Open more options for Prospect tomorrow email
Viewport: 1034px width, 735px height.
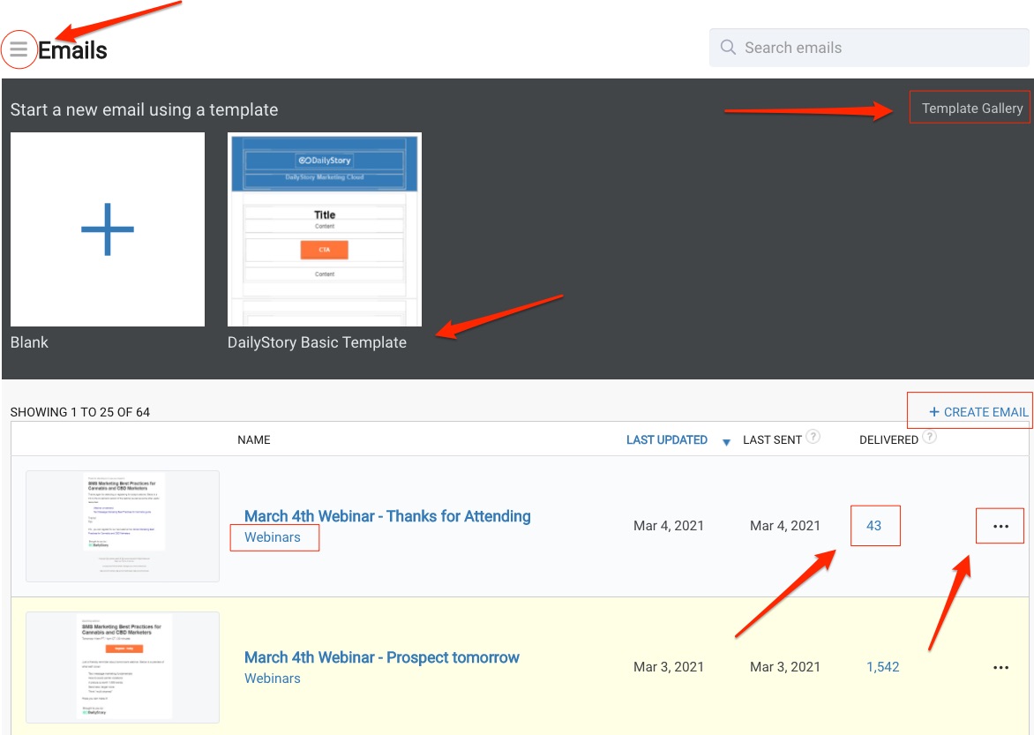click(x=1000, y=667)
